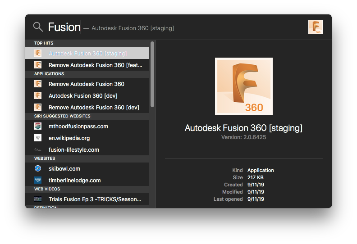The height and width of the screenshot is (244, 357).
Task: Open mthoodfusionpass.com suggested website
Action: [87, 126]
